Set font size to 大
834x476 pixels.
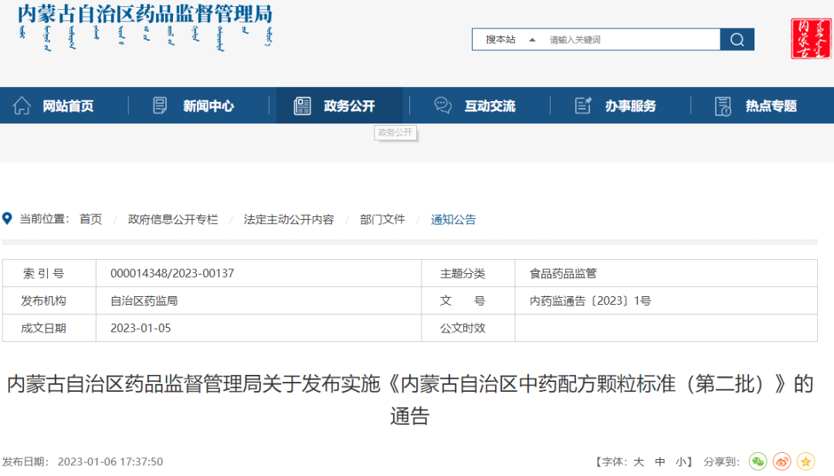[x=638, y=461]
